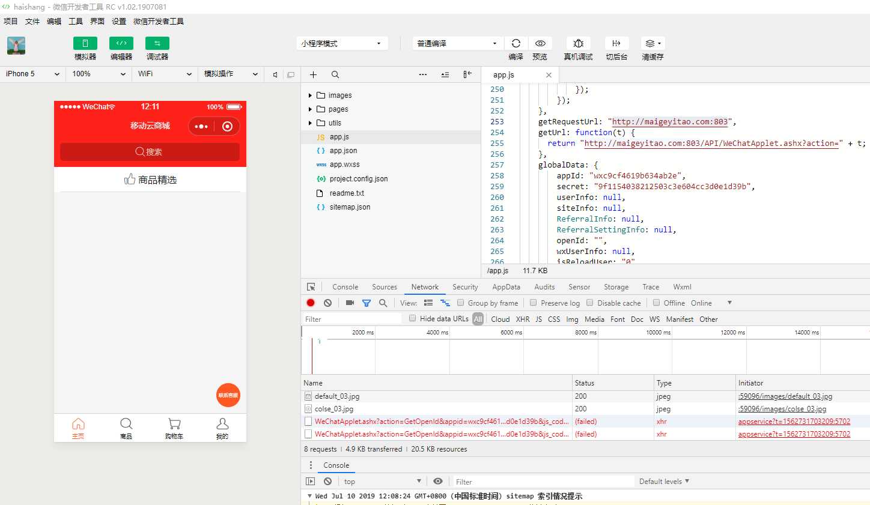
Task: Click the 编译 compile refresh icon
Action: (x=516, y=43)
